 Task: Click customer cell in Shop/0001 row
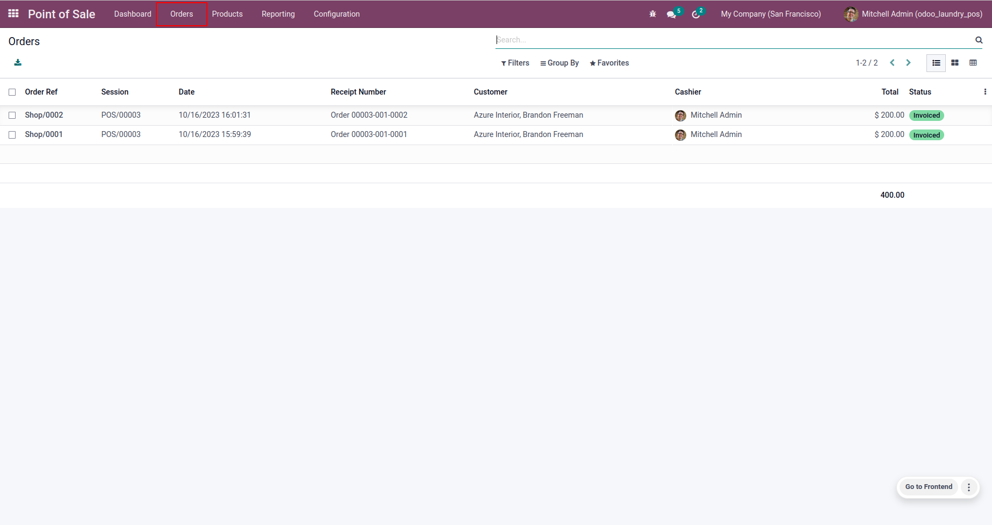pos(528,134)
